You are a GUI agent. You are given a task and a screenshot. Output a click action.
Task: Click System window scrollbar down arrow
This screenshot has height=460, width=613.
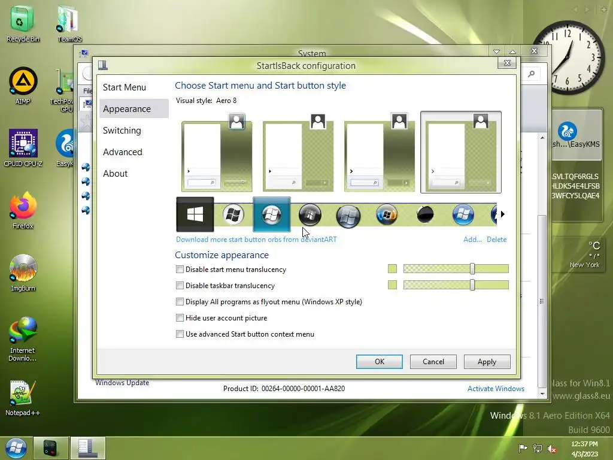pos(542,394)
